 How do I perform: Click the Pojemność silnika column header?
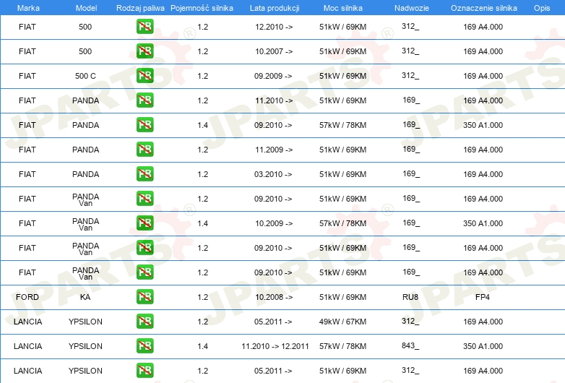tap(202, 8)
